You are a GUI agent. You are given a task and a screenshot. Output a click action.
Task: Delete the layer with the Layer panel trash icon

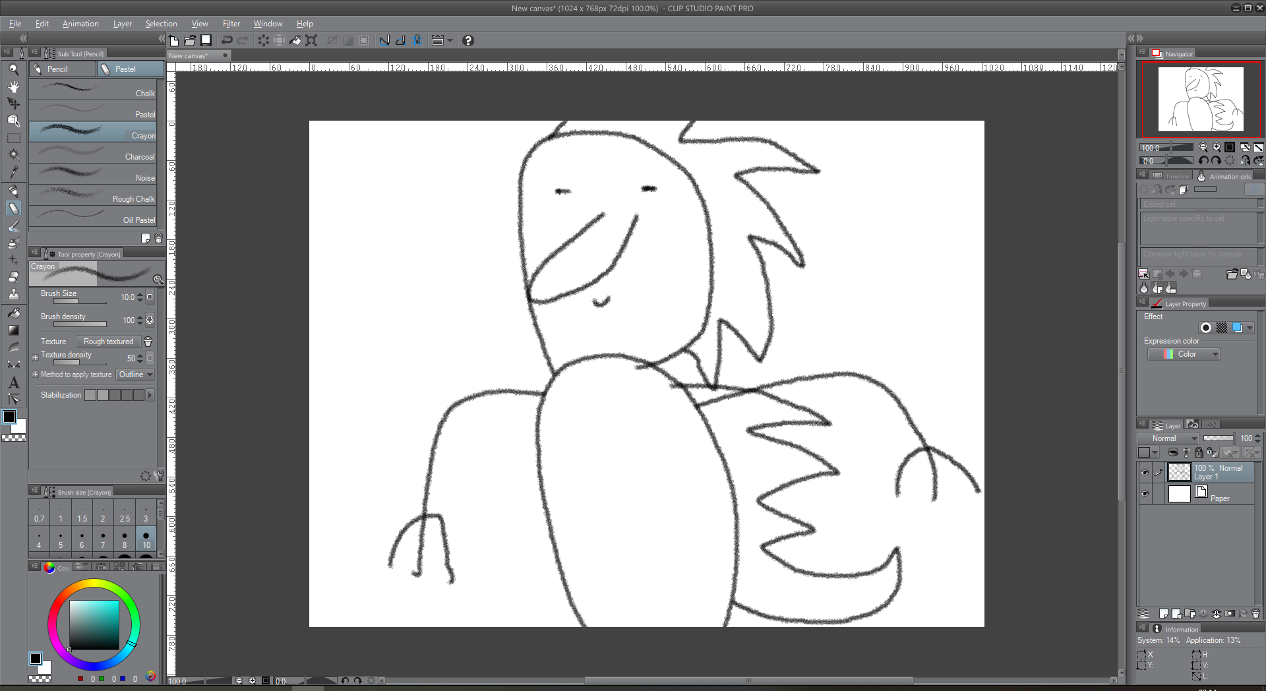point(1255,614)
